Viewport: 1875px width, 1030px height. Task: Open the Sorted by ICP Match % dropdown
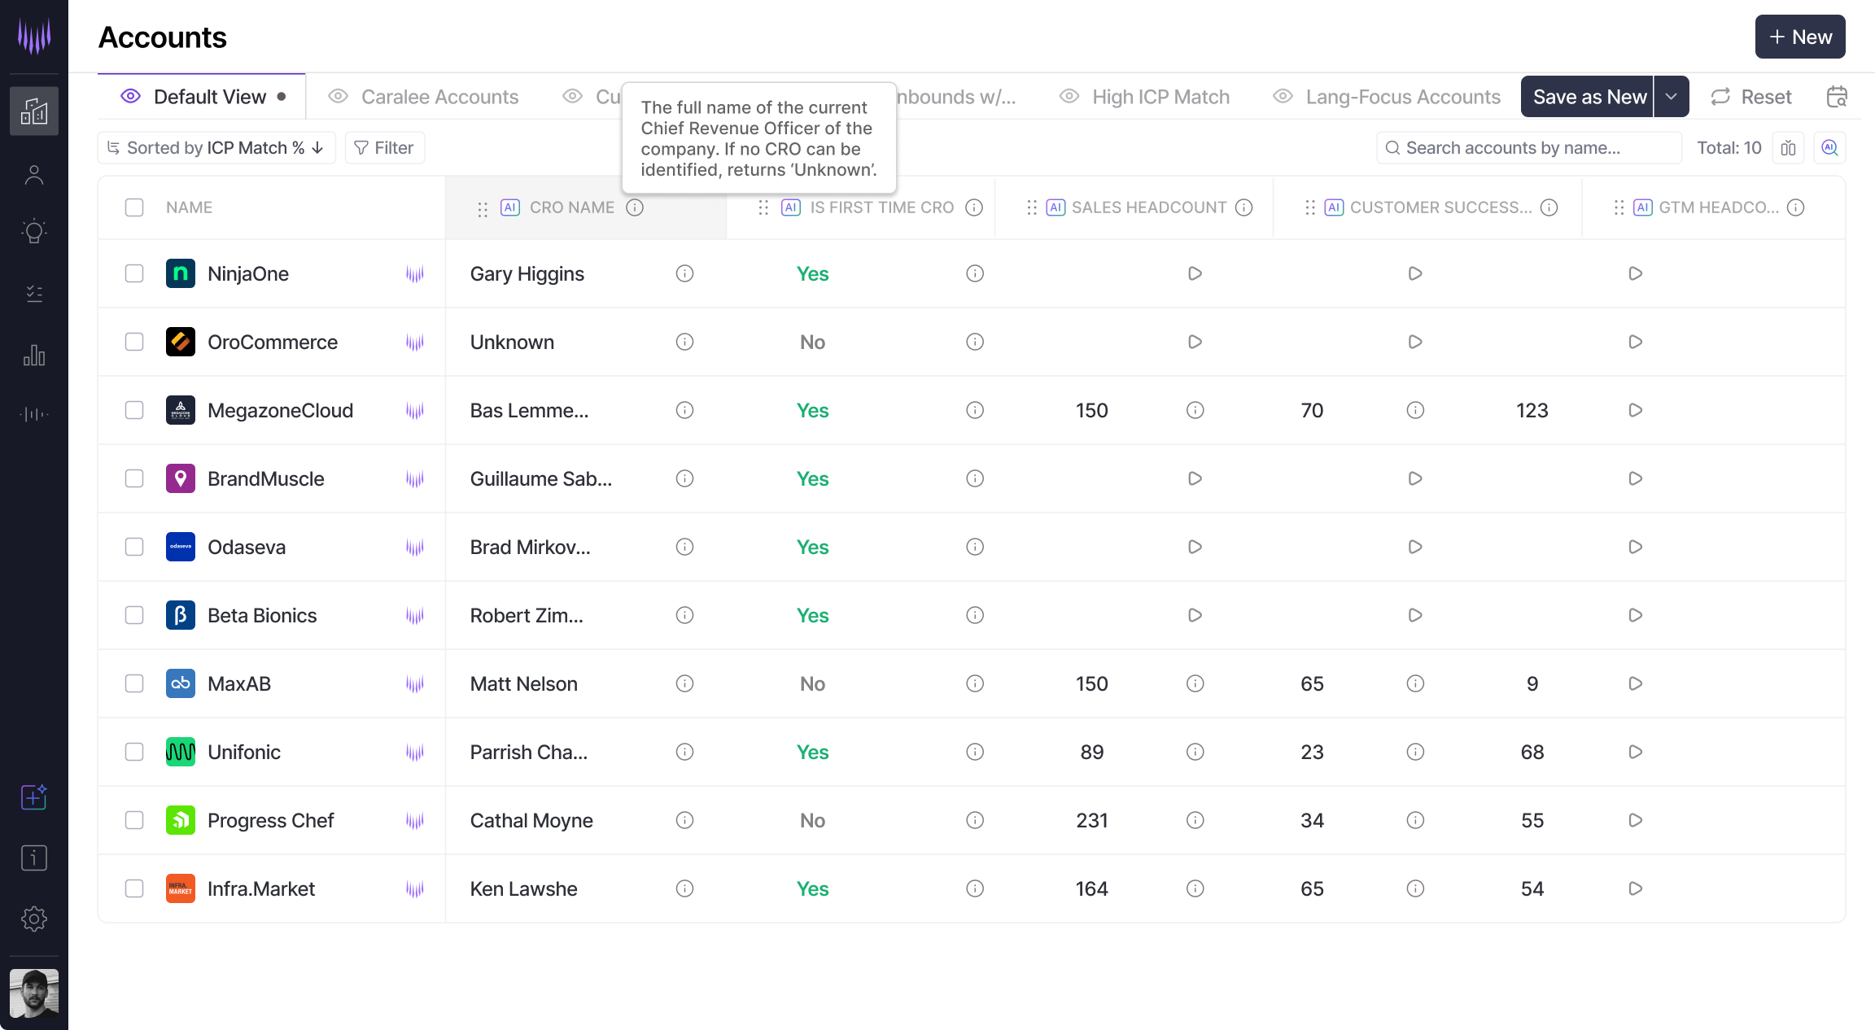(216, 148)
